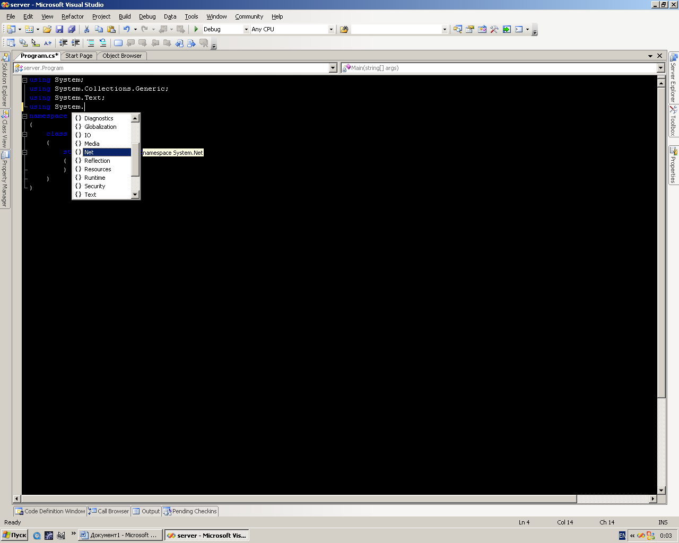Screen dimensions: 679x543
Task: Open the Object Browser toolbar icon
Action: pos(482,29)
